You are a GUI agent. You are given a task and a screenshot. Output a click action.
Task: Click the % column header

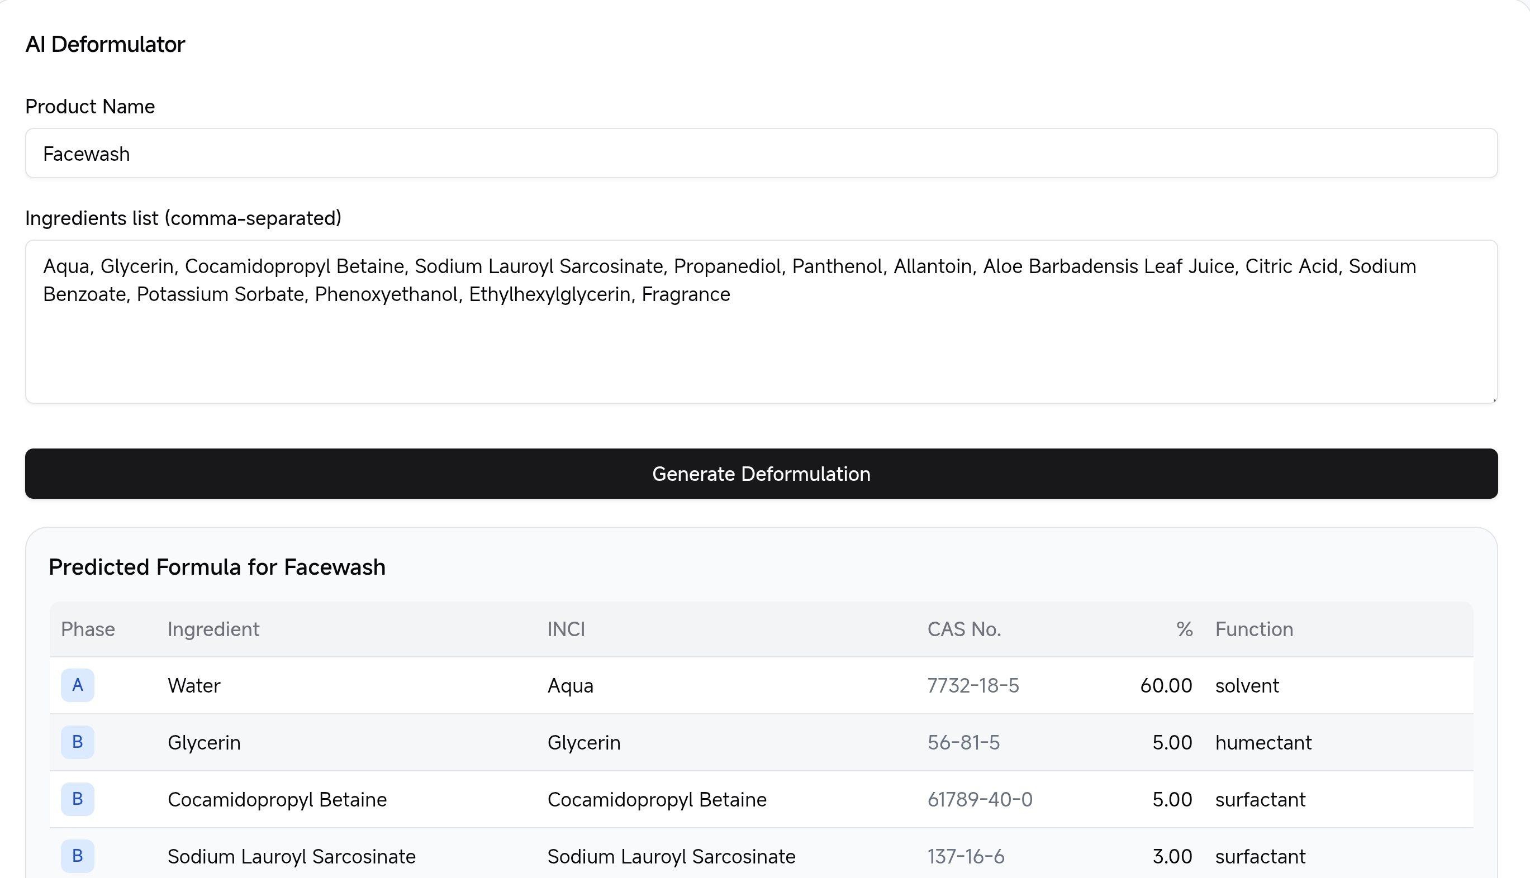1184,629
